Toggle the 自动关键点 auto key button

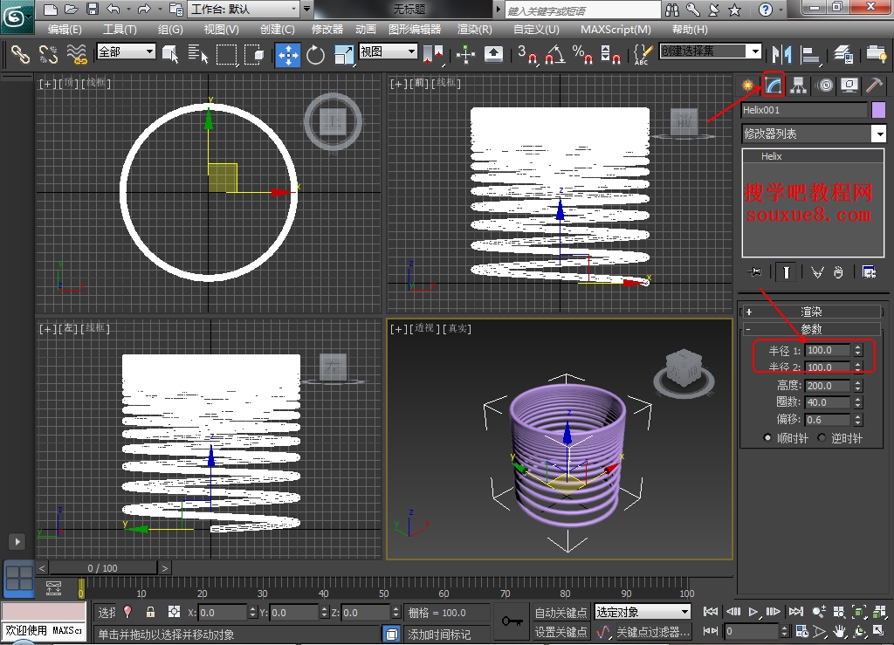point(560,613)
